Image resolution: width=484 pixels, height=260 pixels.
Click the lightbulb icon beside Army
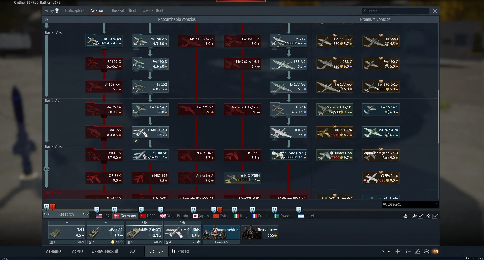click(57, 10)
